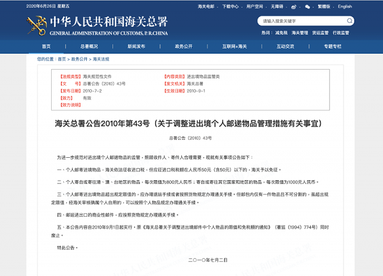Click the site title 中华人民共和国海关总署
This screenshot has width=383, height=276.
[x=109, y=22]
